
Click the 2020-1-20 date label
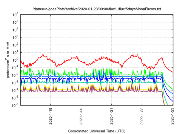tap(81, 116)
